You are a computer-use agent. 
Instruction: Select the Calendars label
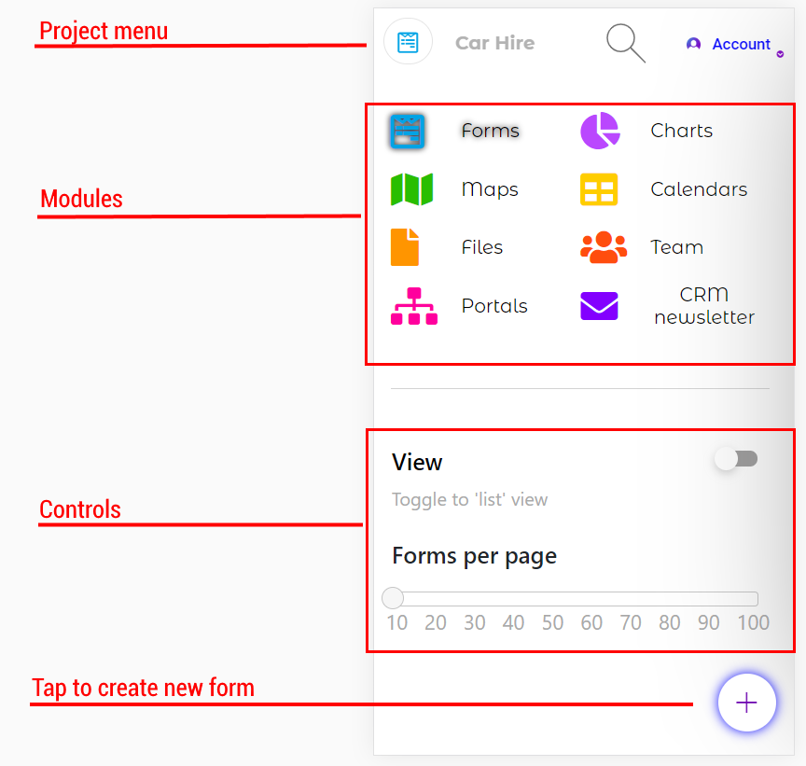699,189
